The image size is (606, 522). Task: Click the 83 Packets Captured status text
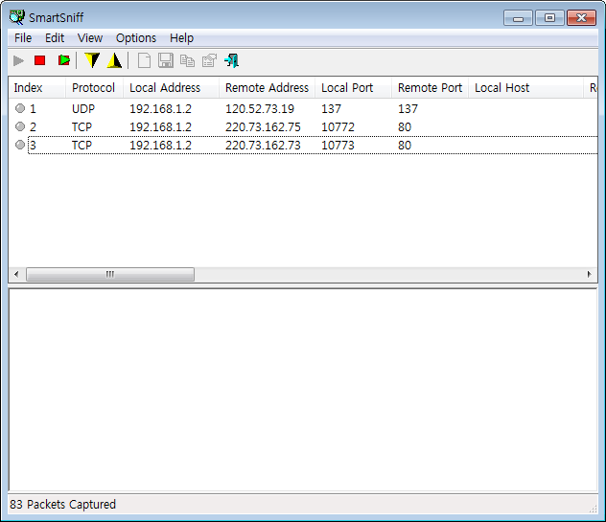pyautogui.click(x=63, y=504)
